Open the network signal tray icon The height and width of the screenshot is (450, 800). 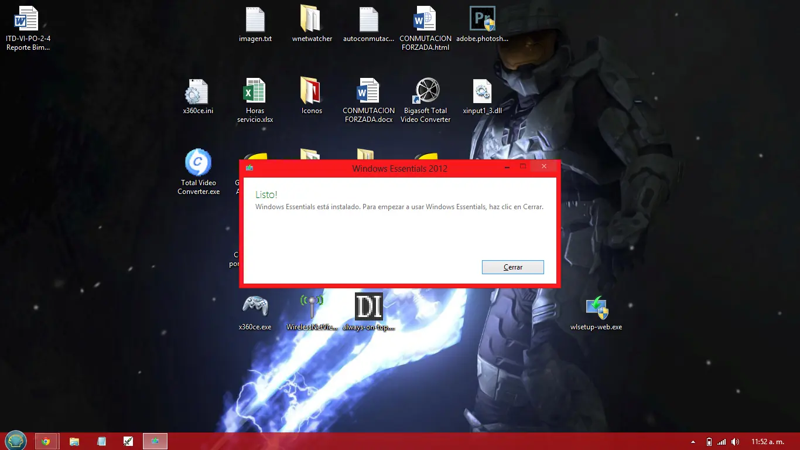(x=722, y=442)
